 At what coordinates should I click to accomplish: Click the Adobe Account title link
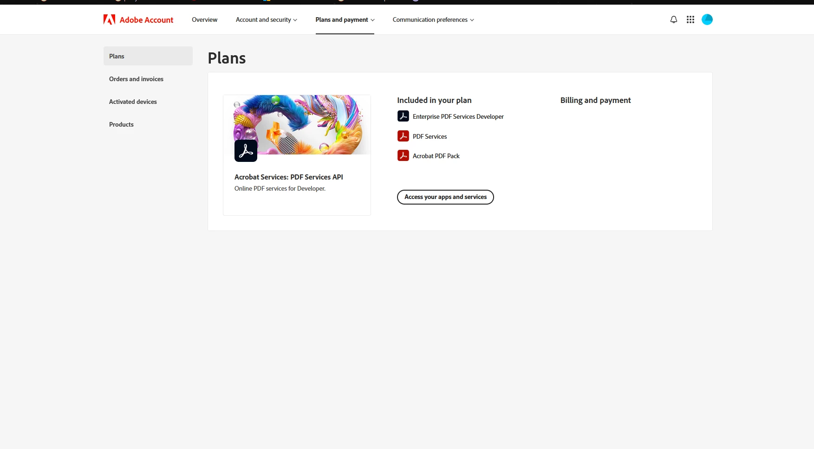(146, 20)
